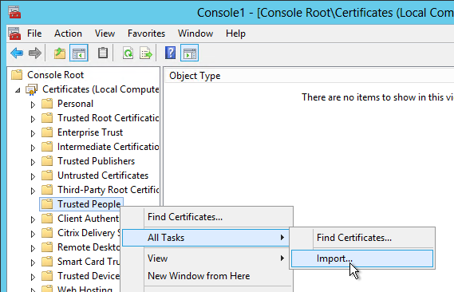Click the Client Authentication folder icon
The width and height of the screenshot is (454, 292).
pyautogui.click(x=47, y=219)
